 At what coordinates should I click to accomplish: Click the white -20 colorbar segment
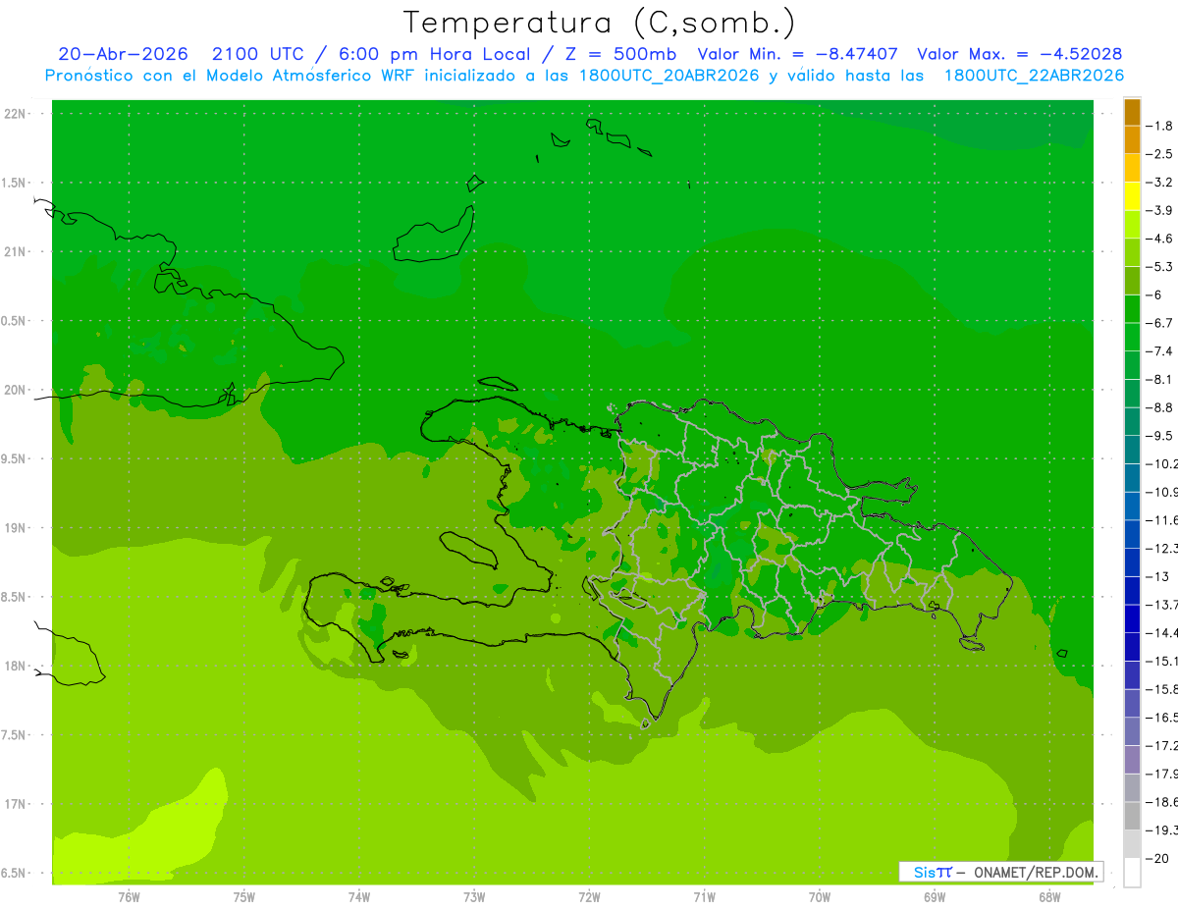click(x=1132, y=873)
